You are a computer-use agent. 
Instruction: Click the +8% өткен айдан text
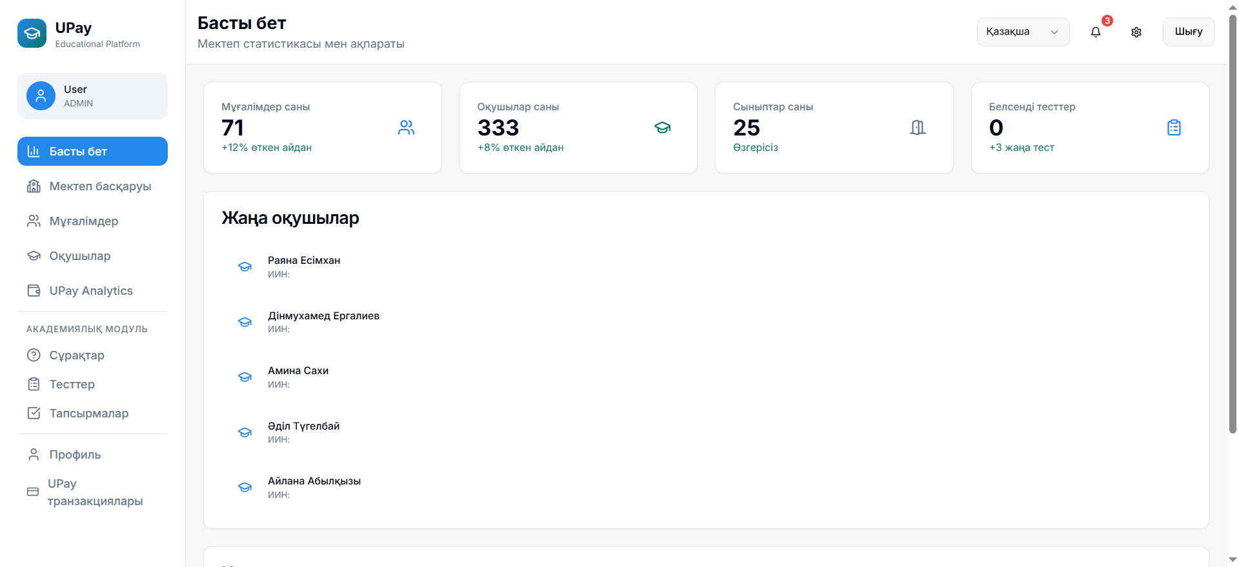coord(520,147)
